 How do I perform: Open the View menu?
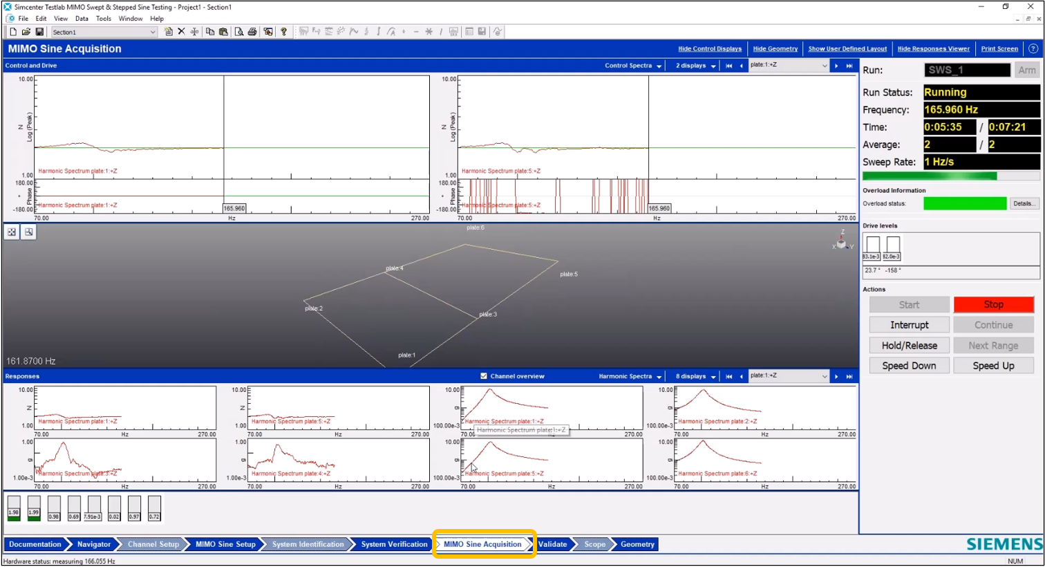click(61, 19)
